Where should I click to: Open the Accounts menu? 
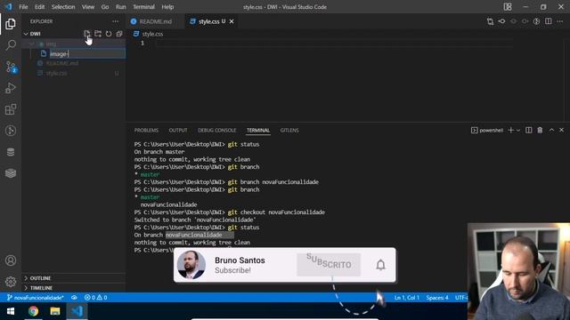pyautogui.click(x=11, y=260)
